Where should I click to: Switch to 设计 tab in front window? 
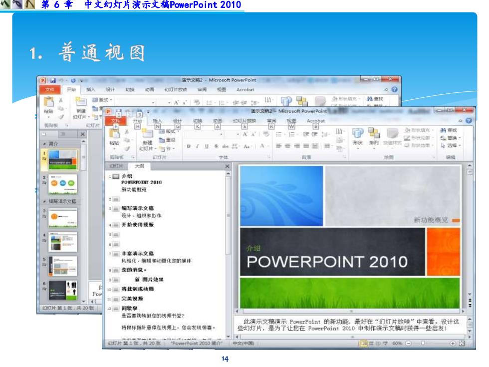click(177, 121)
